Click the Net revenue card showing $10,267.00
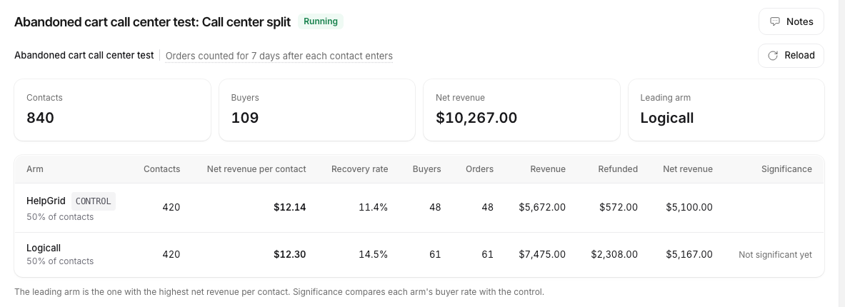 (x=521, y=110)
